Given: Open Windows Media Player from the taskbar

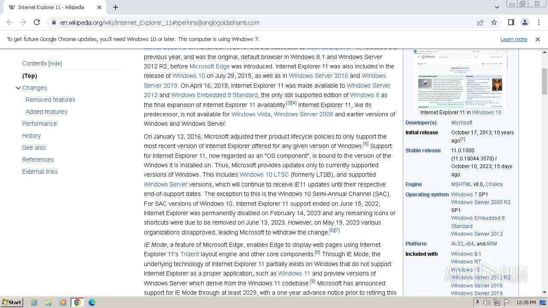Looking at the screenshot, I should pos(63,302).
